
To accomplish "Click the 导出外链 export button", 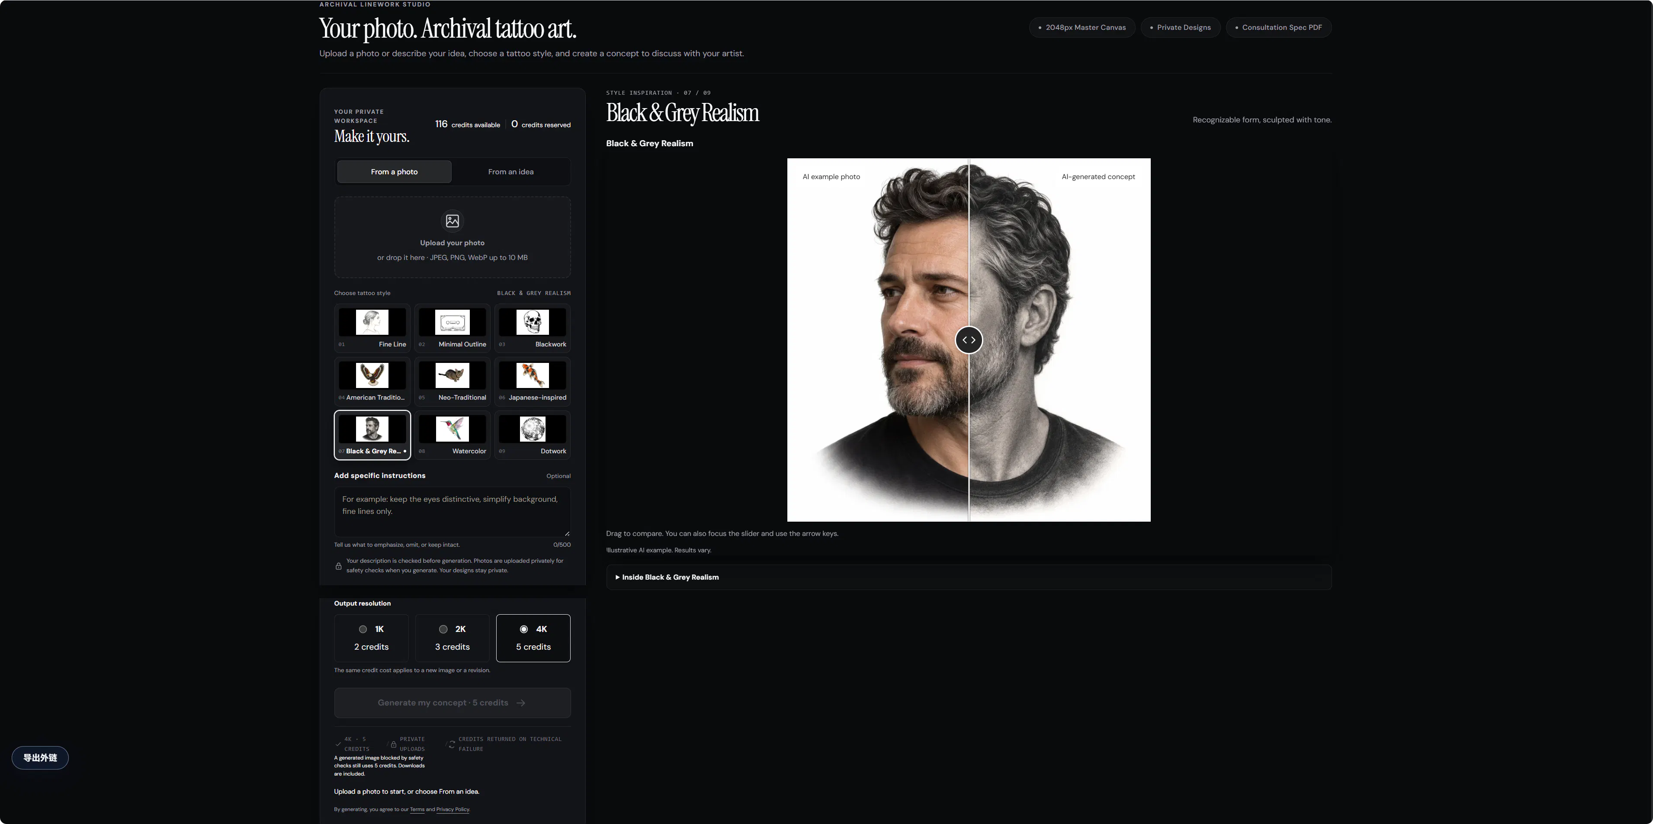I will (x=40, y=758).
